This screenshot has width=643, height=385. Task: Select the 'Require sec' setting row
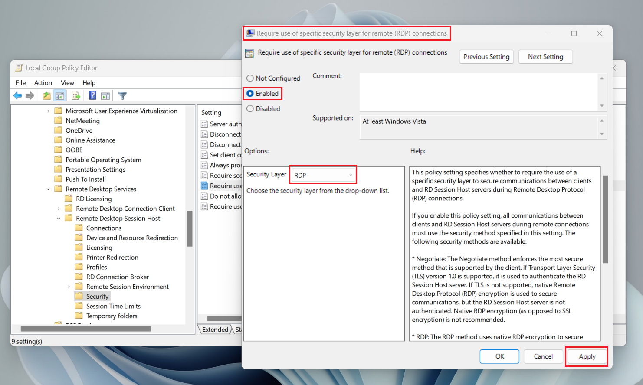tap(221, 176)
